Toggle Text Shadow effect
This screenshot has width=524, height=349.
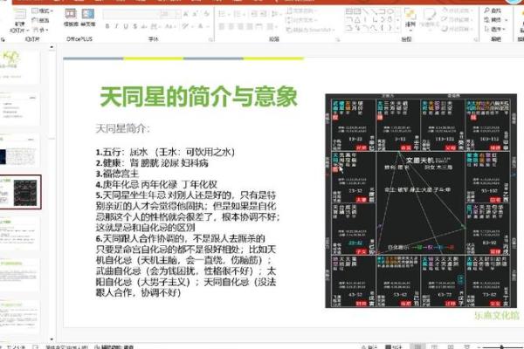pos(144,26)
